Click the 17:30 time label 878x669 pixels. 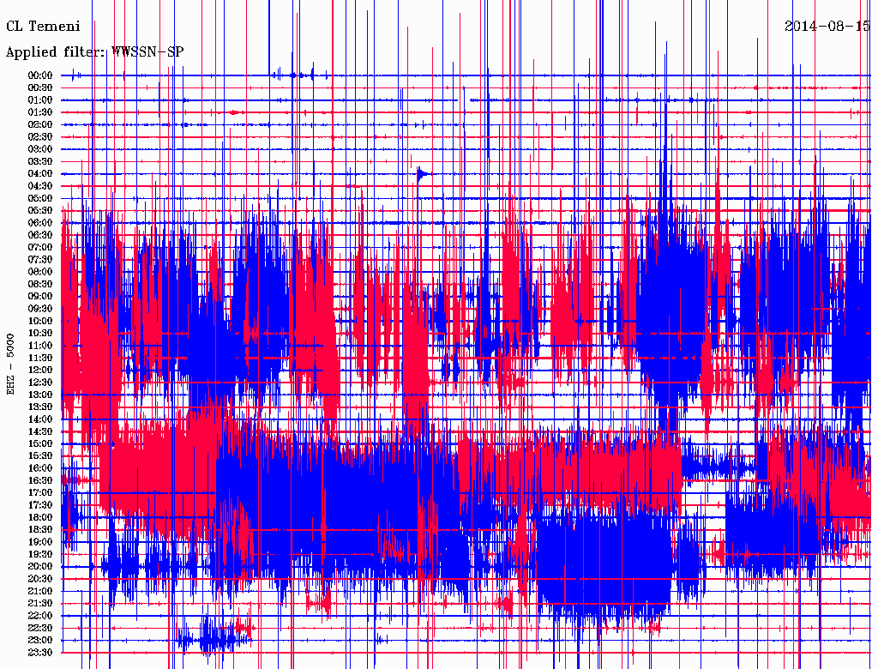pos(40,505)
